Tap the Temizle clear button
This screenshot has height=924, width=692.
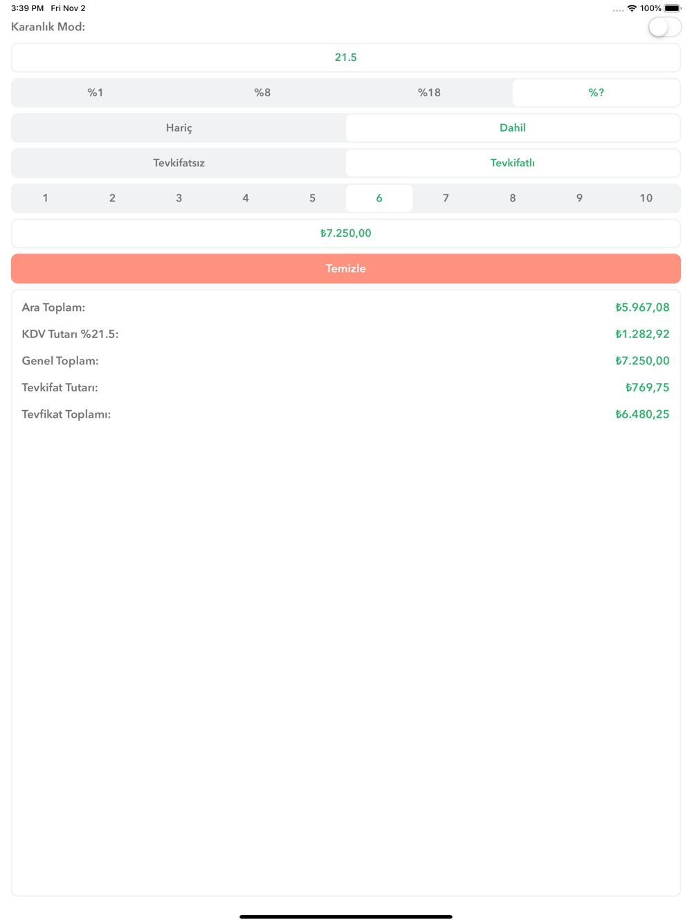(x=346, y=269)
